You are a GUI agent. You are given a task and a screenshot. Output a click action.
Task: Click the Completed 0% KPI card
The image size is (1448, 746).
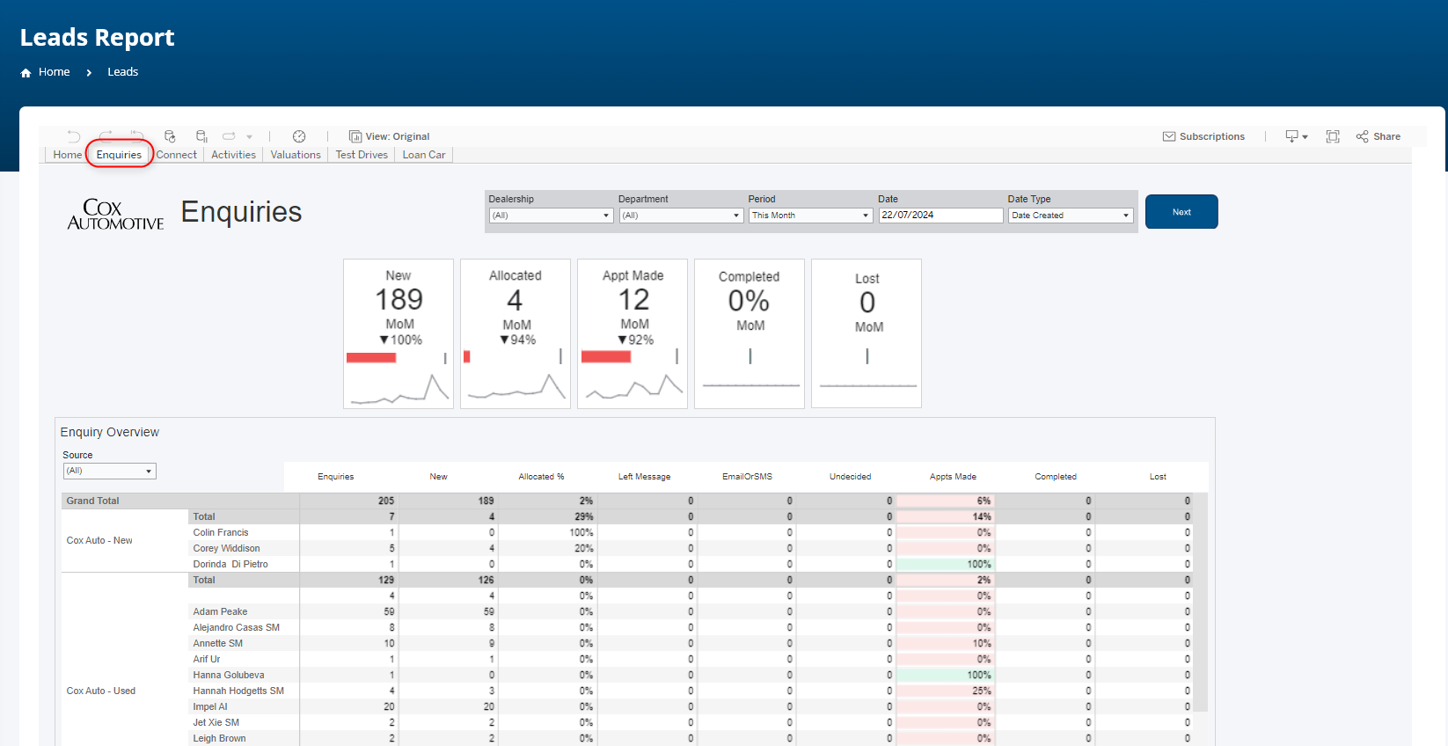750,333
